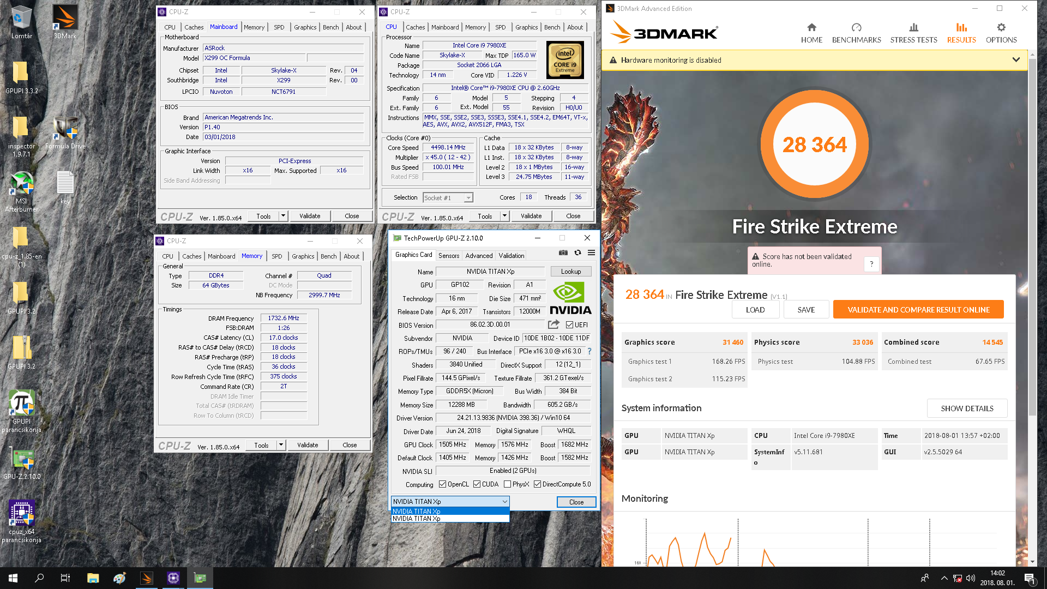Click Graphics tab in Memory CPU-Z window

coord(303,256)
